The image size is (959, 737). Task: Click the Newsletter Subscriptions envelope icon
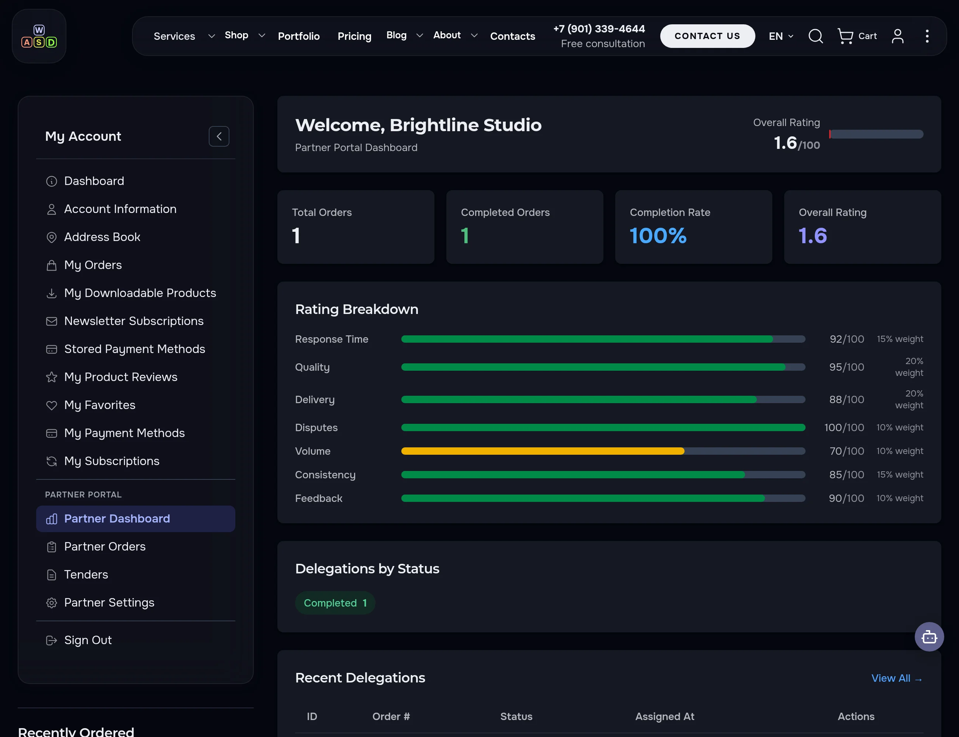pos(51,322)
